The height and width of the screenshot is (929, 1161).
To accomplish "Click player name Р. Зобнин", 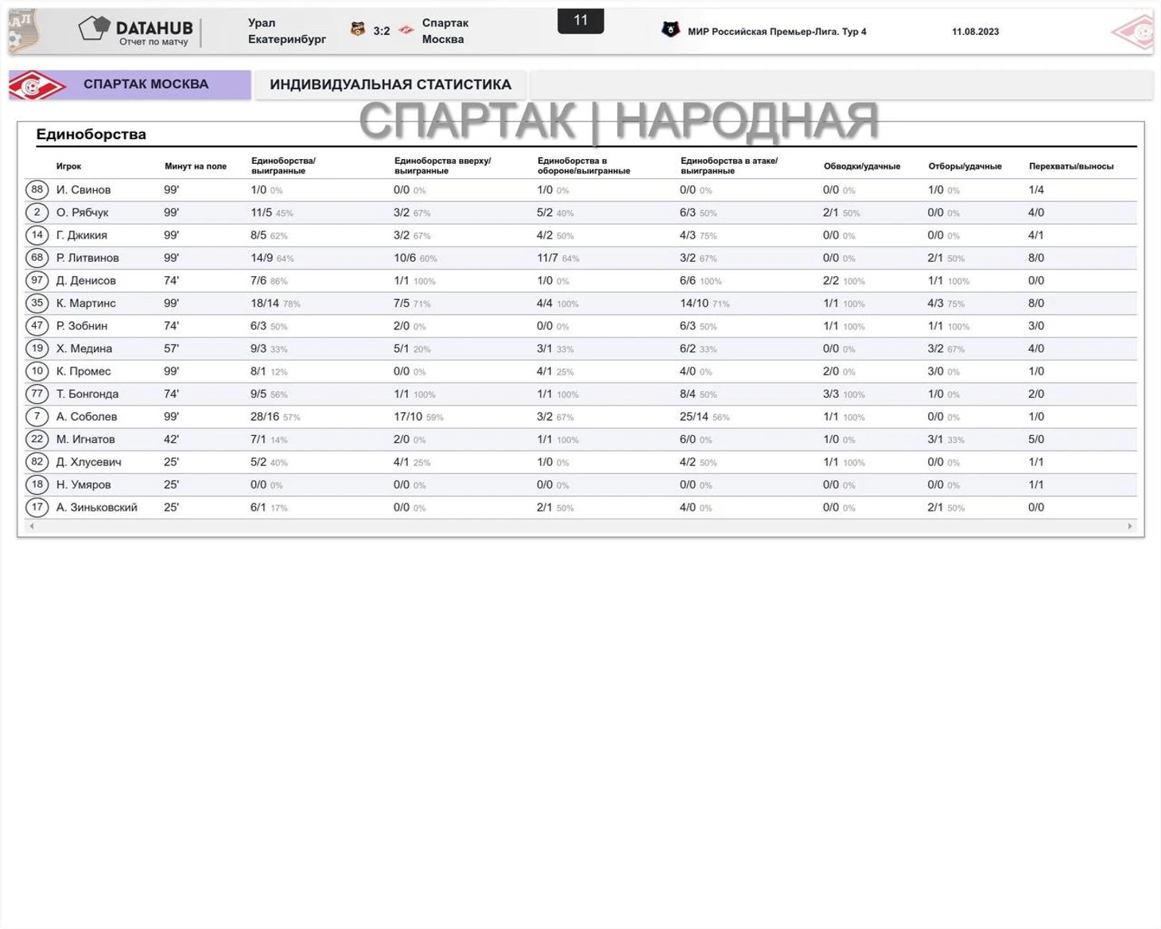I will pos(82,326).
